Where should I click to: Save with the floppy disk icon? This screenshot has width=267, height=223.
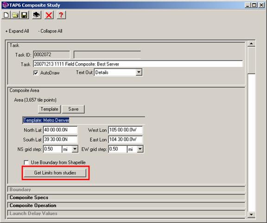25,15
